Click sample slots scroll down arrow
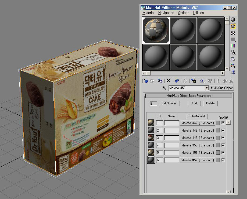The height and width of the screenshot is (199, 247). click(227, 69)
